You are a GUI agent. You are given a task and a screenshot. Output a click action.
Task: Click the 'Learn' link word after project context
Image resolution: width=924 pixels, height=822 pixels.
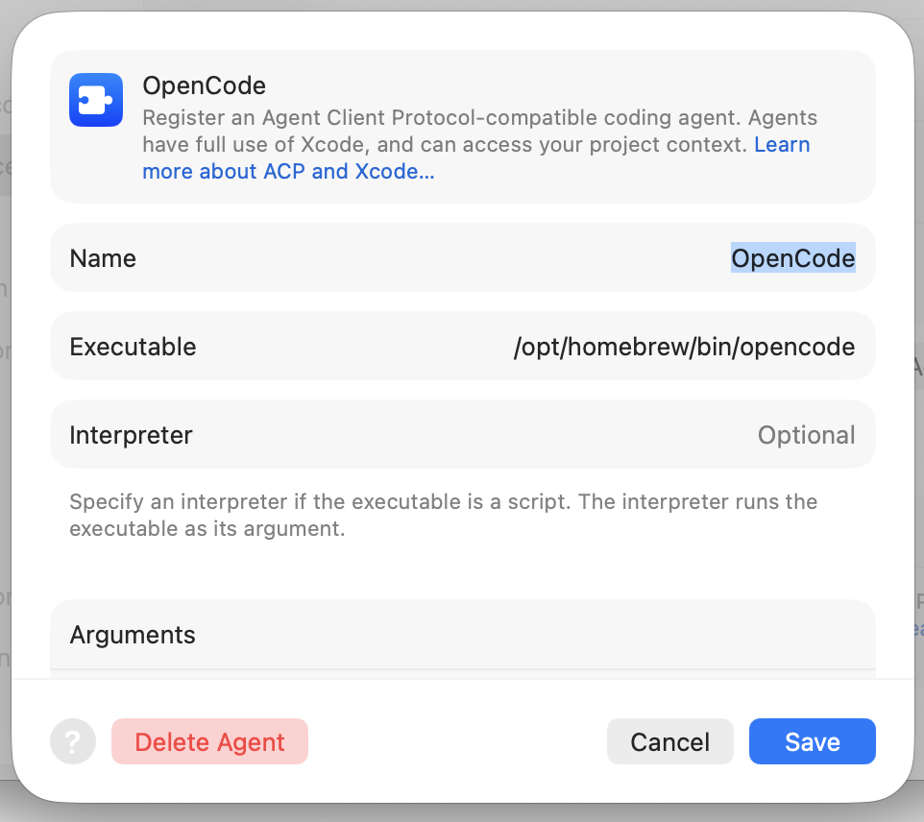(782, 144)
